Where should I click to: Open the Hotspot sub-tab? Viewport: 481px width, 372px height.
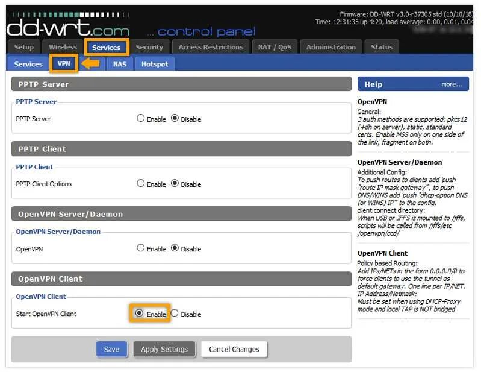click(155, 64)
